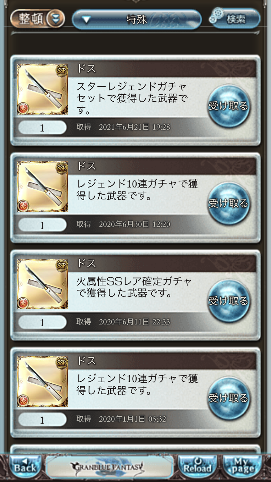Select the first ドス SSR weapon thumbnail
Screen dimensions: 271x482
43,89
